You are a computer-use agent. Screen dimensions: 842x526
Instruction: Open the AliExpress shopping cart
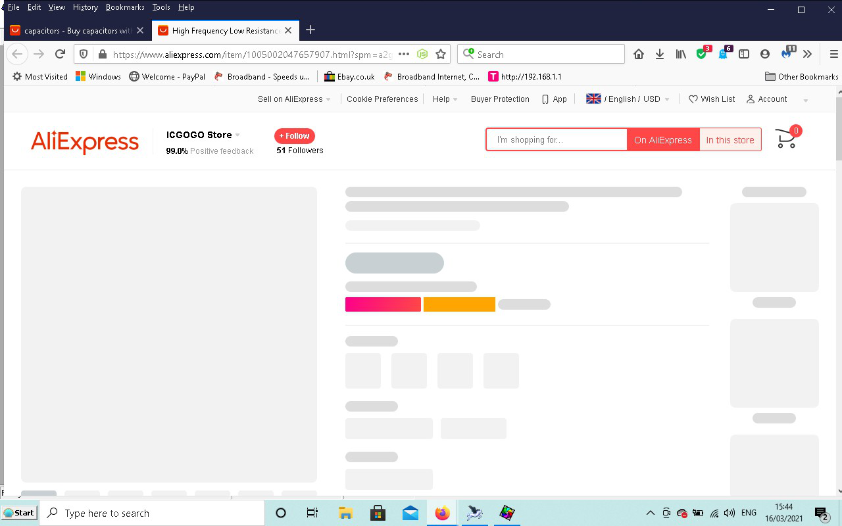787,137
